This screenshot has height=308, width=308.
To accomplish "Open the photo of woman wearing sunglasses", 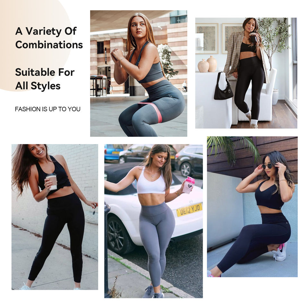I will point(252,207).
